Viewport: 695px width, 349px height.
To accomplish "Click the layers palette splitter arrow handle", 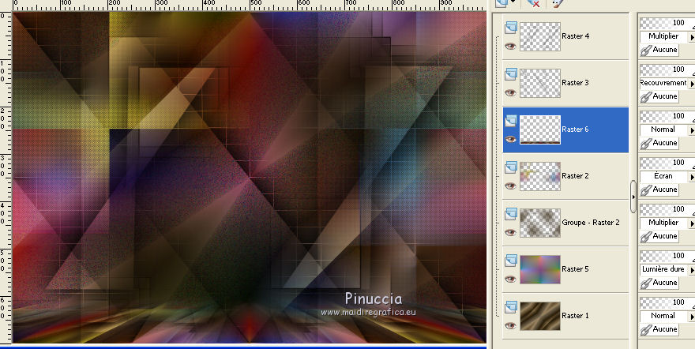I will (633, 196).
